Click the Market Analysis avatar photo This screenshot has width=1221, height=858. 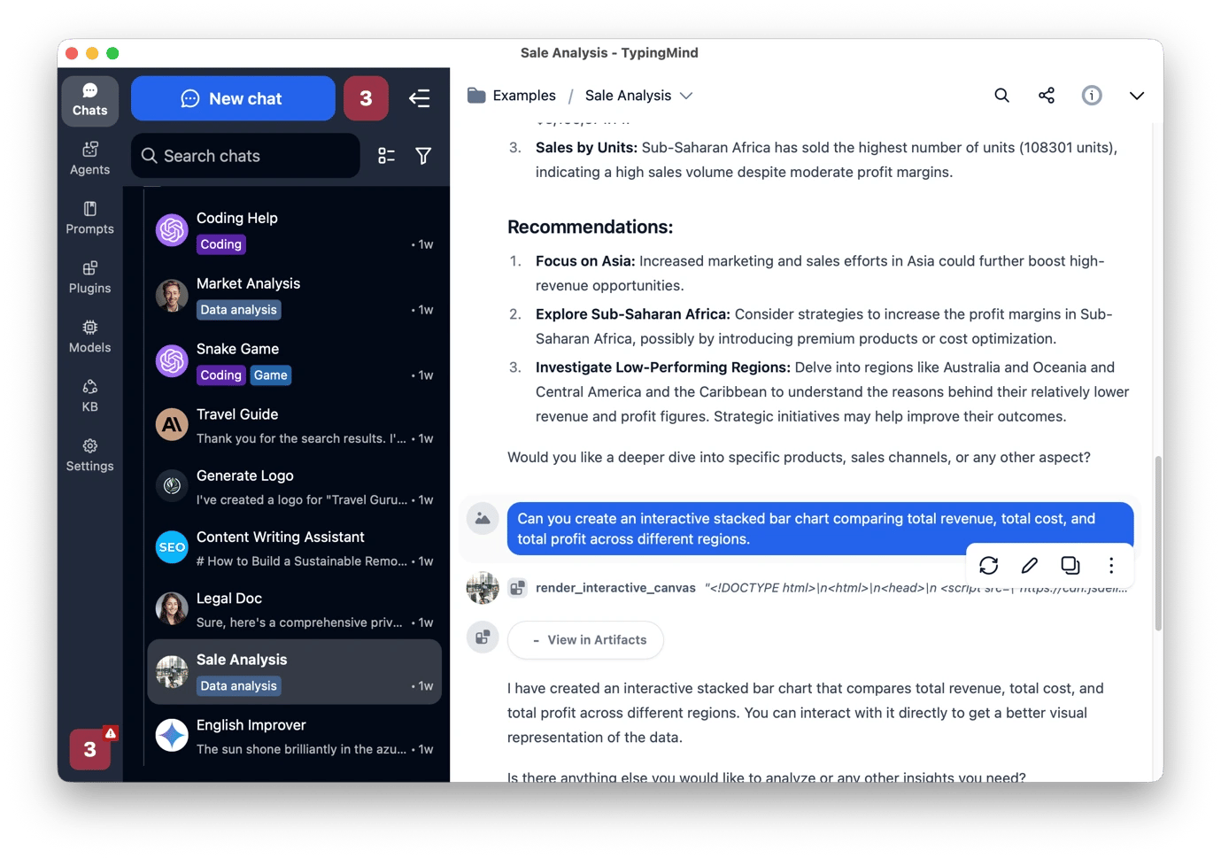172,296
